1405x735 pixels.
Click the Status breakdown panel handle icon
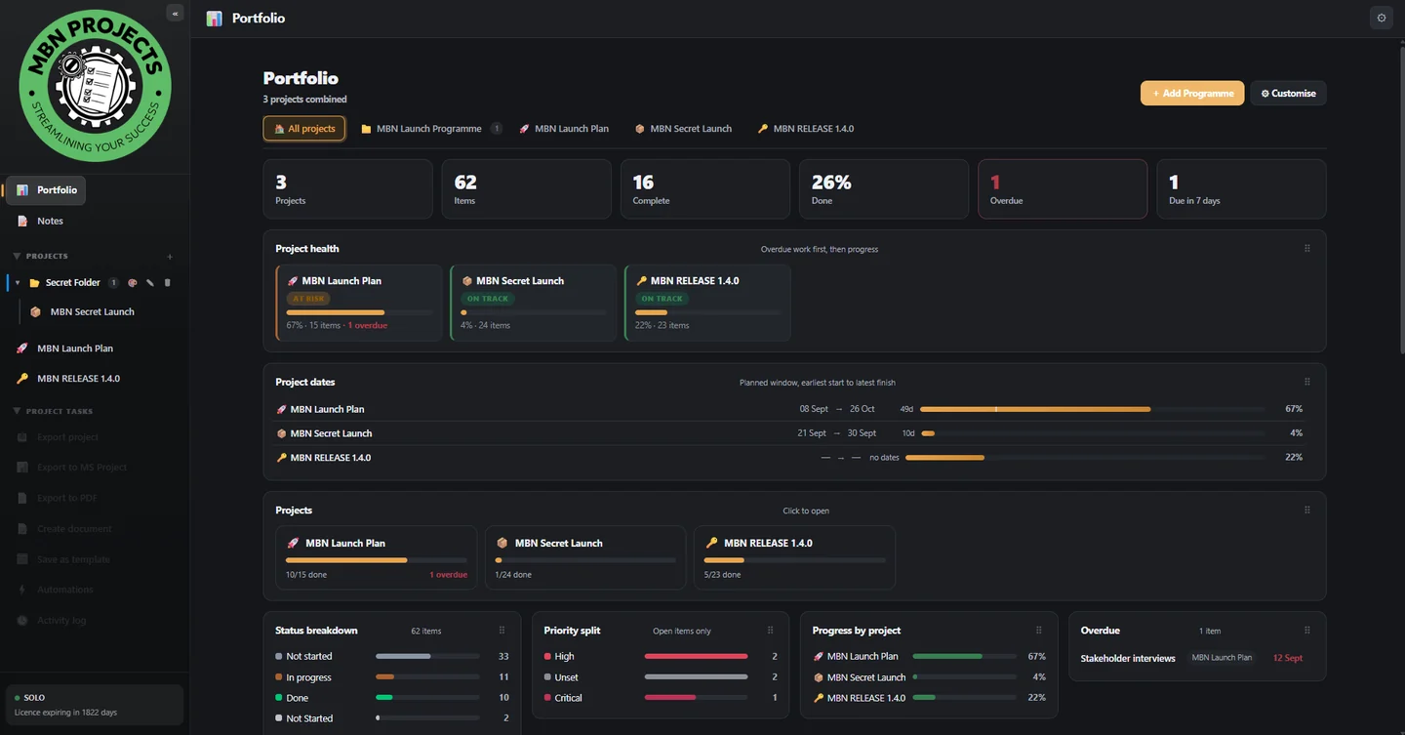click(x=502, y=631)
